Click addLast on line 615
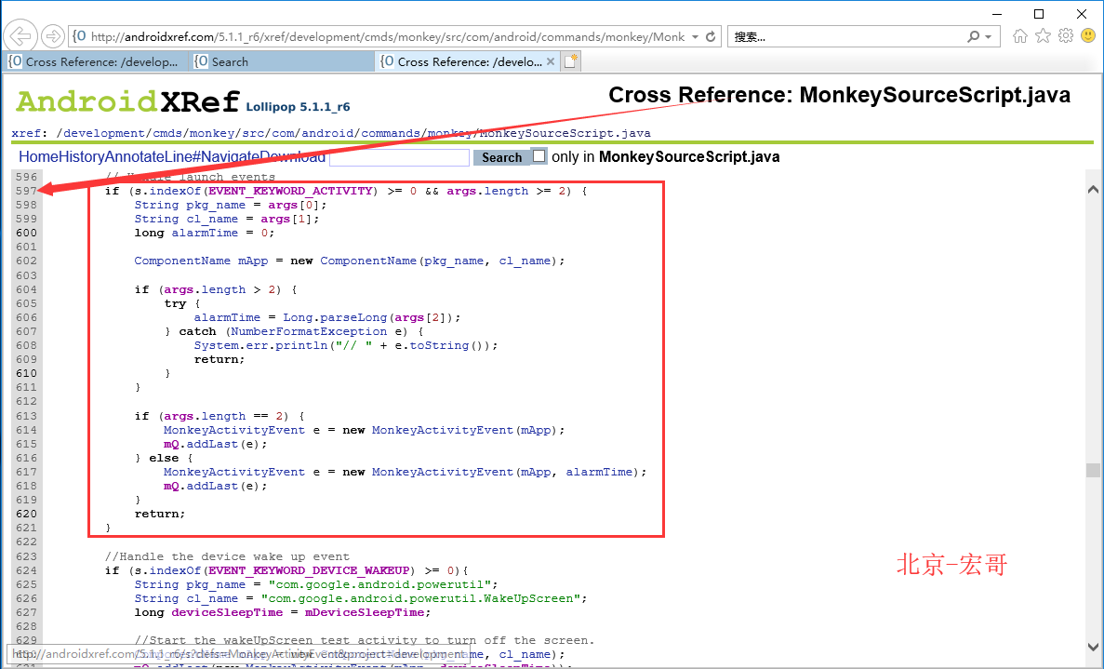Image resolution: width=1104 pixels, height=669 pixels. tap(212, 445)
